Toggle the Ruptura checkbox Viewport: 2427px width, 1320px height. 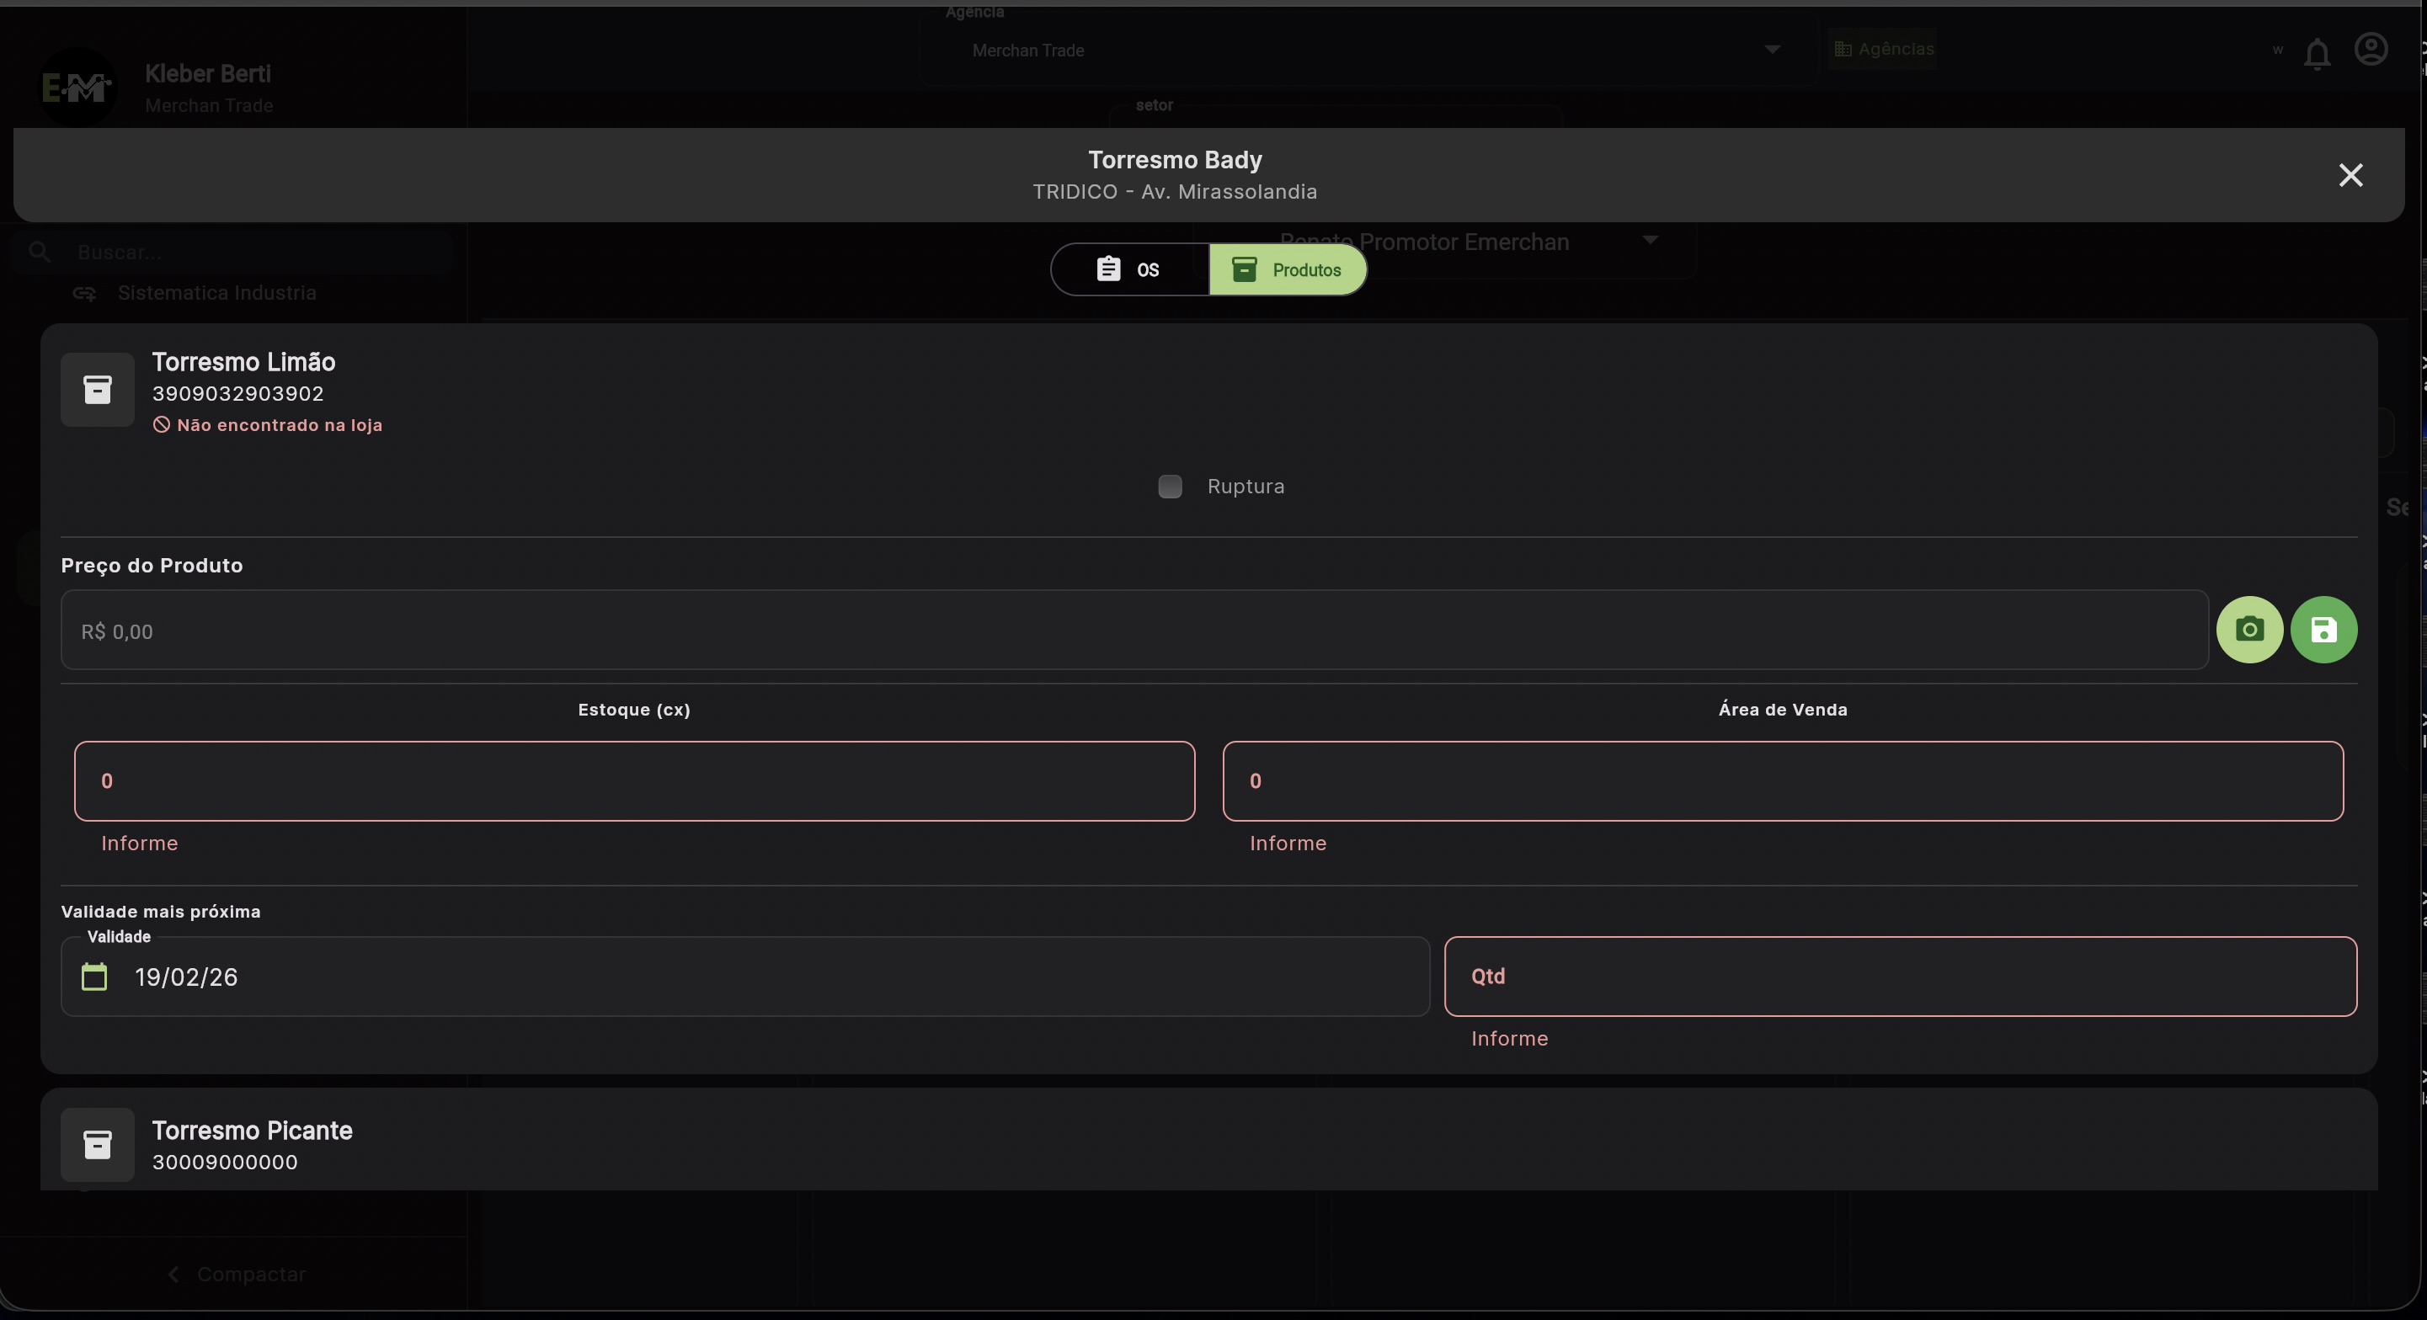point(1169,487)
